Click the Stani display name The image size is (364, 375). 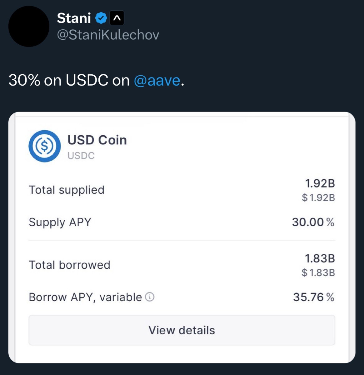pyautogui.click(x=74, y=18)
